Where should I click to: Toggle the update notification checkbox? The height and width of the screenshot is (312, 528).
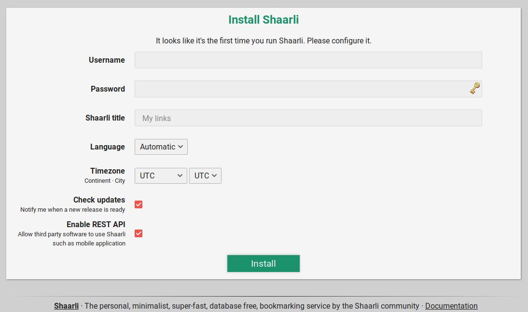(139, 204)
